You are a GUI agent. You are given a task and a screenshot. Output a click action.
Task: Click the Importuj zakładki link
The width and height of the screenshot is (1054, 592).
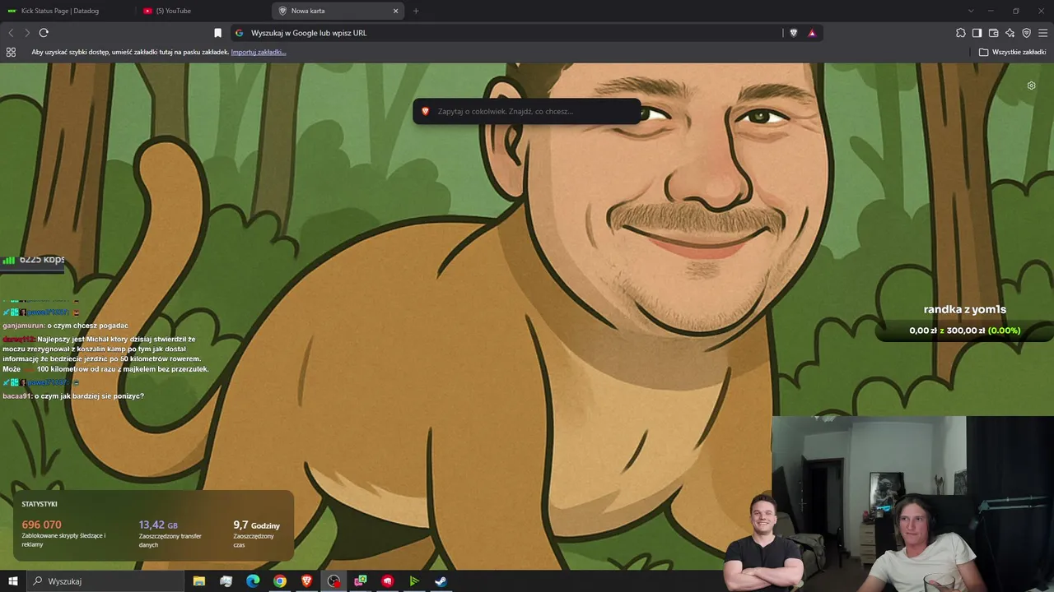[x=259, y=52]
